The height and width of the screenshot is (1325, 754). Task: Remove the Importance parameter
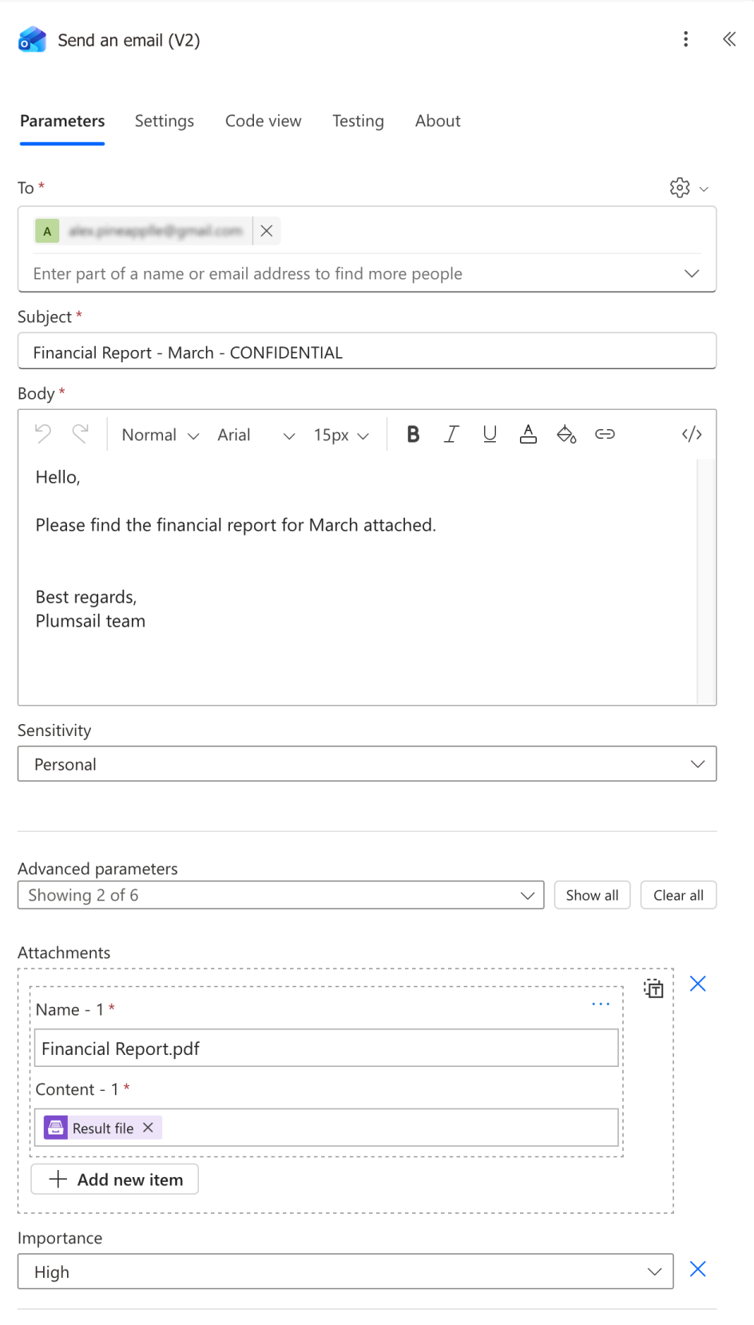tap(698, 1269)
